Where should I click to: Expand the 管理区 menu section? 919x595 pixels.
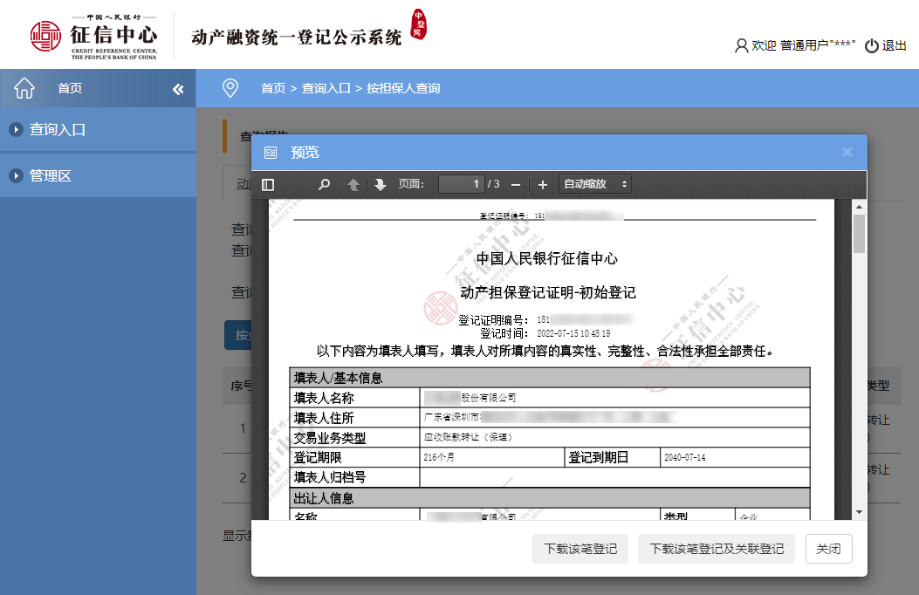[51, 176]
